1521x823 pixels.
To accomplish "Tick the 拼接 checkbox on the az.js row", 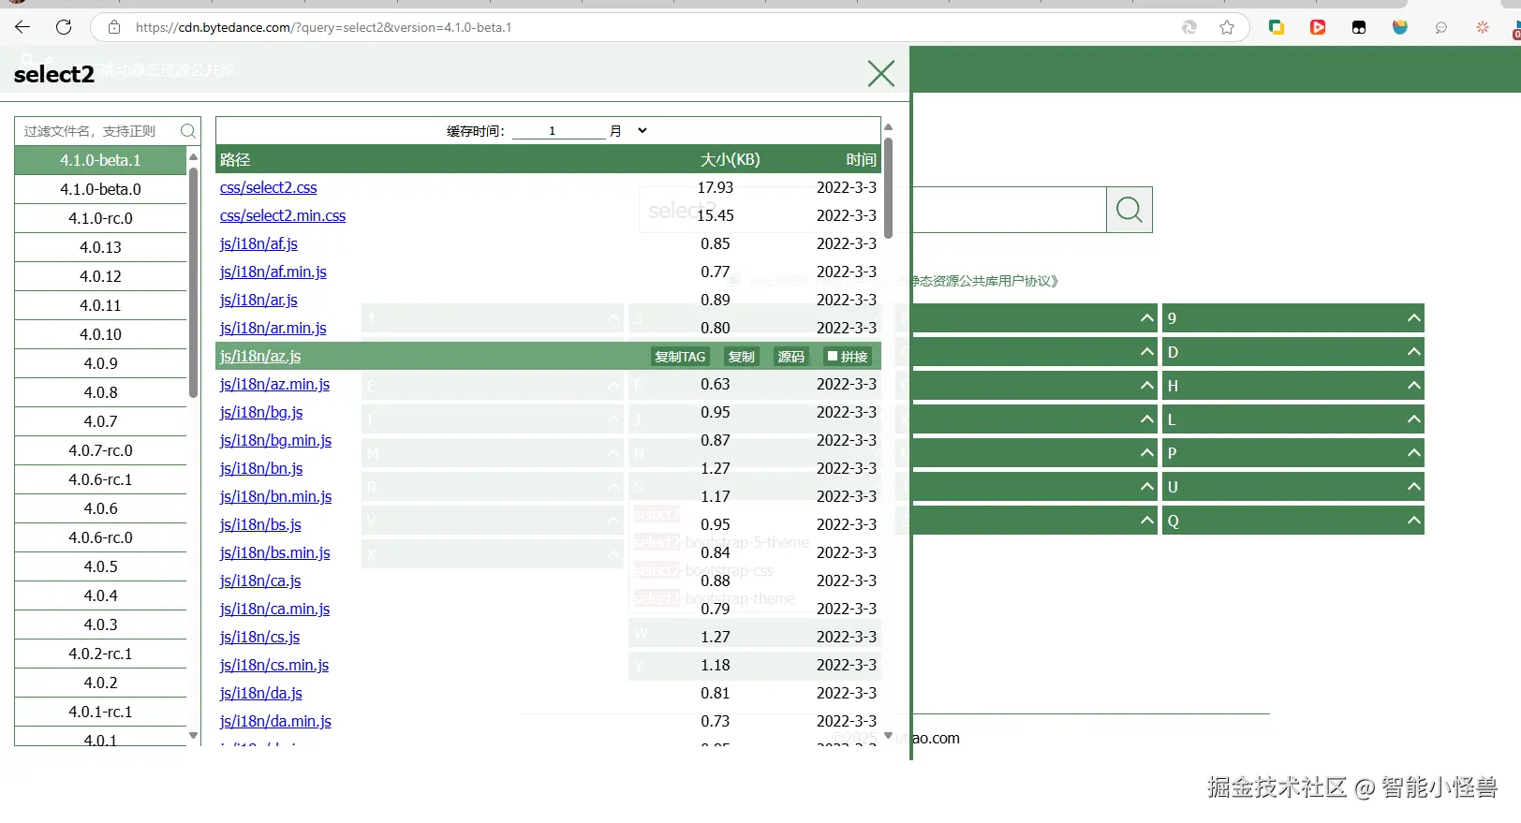I will [833, 356].
